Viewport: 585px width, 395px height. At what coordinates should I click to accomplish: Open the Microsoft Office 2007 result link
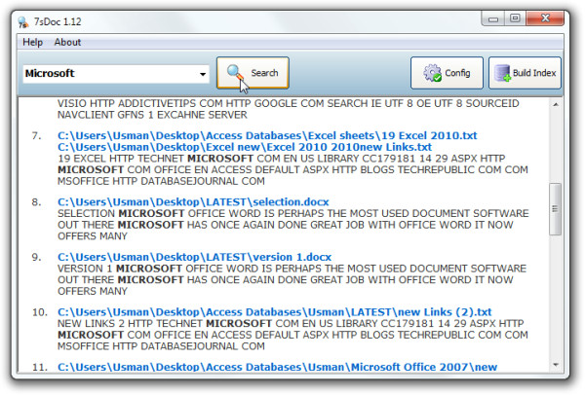pyautogui.click(x=277, y=367)
